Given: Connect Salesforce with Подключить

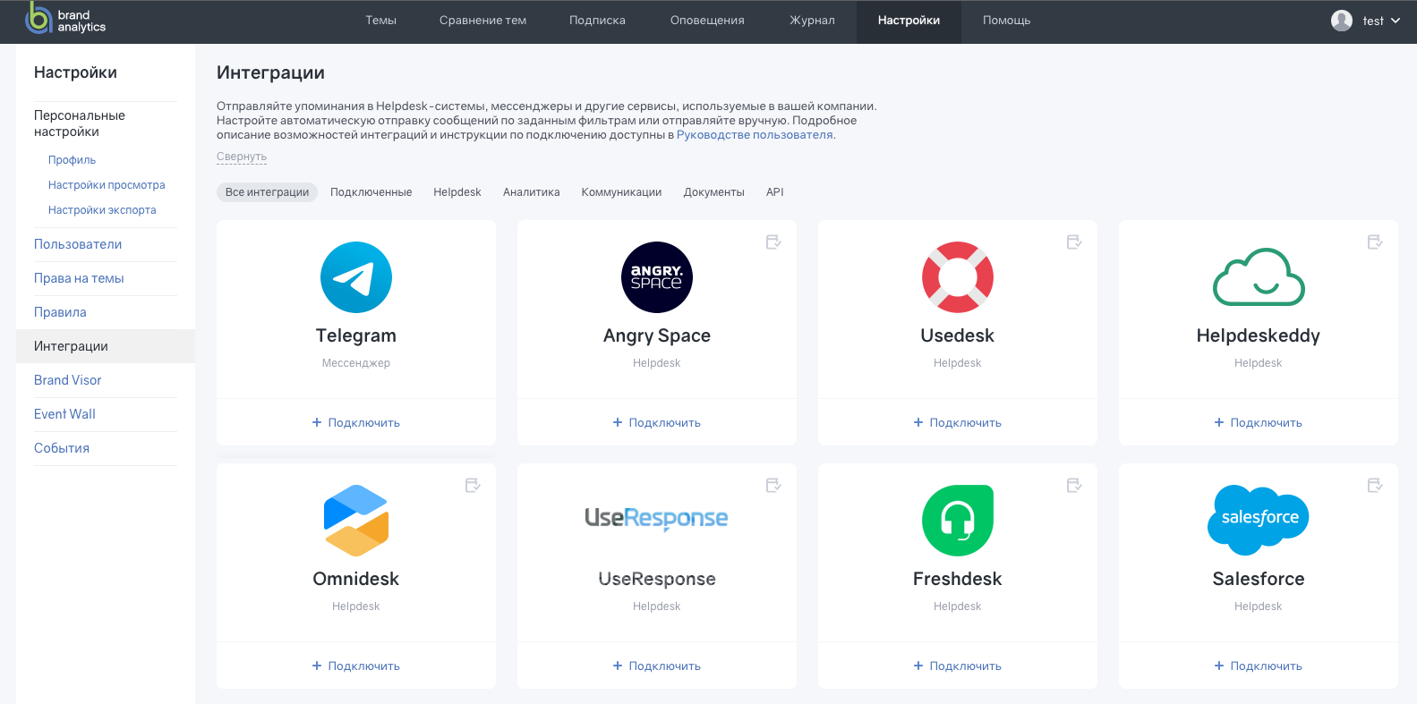Looking at the screenshot, I should click(x=1259, y=666).
